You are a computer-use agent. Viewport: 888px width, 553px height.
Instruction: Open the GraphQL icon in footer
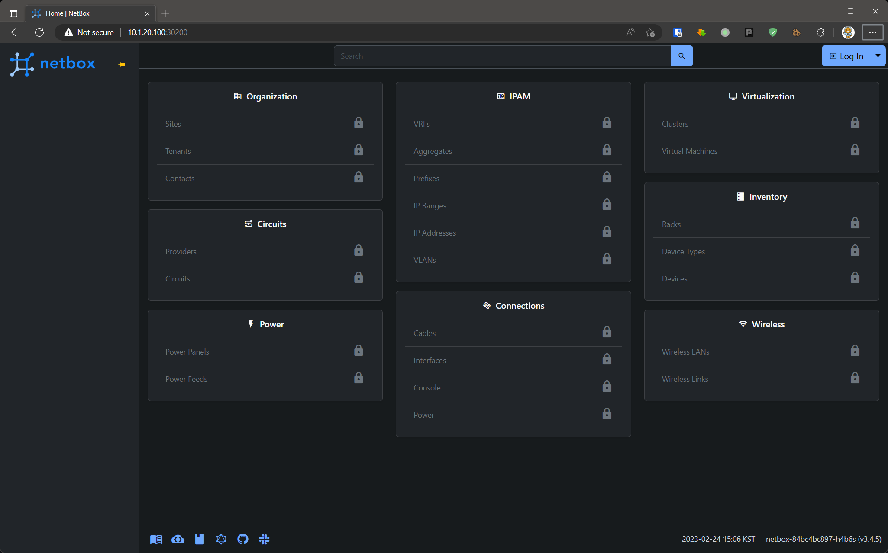(221, 539)
